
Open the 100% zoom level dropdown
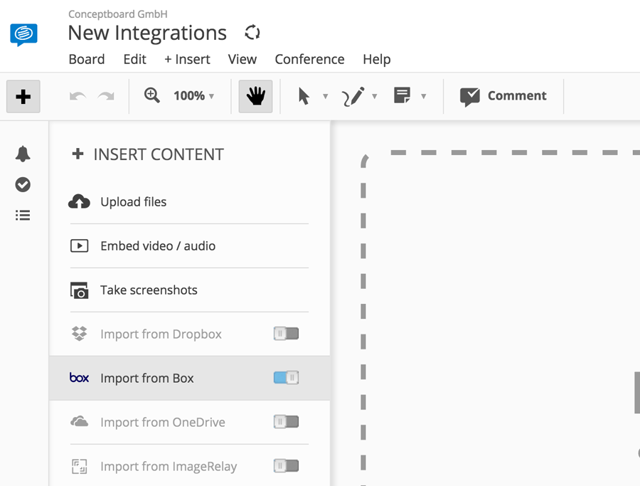(x=193, y=96)
